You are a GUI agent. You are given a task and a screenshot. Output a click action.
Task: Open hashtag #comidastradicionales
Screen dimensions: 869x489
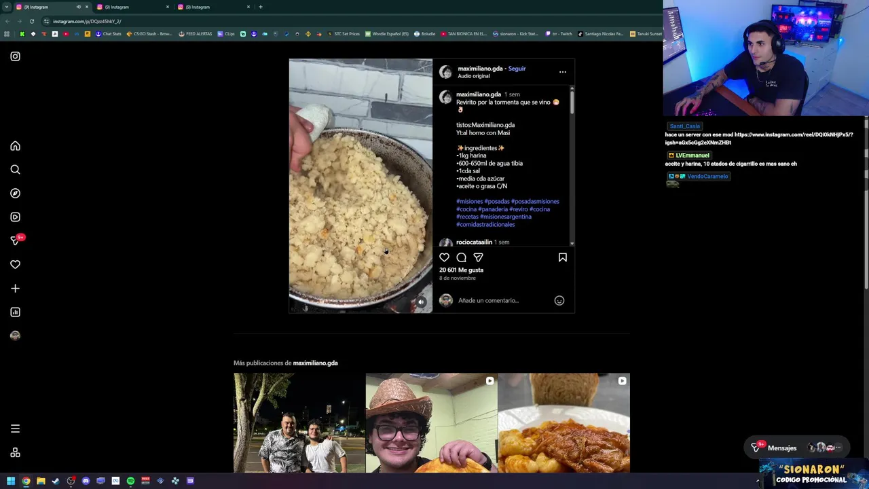(485, 225)
